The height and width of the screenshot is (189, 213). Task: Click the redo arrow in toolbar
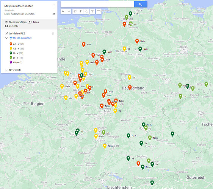69,11
